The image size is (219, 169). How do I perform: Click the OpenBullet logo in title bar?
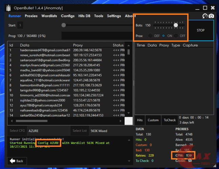[x=5, y=7]
